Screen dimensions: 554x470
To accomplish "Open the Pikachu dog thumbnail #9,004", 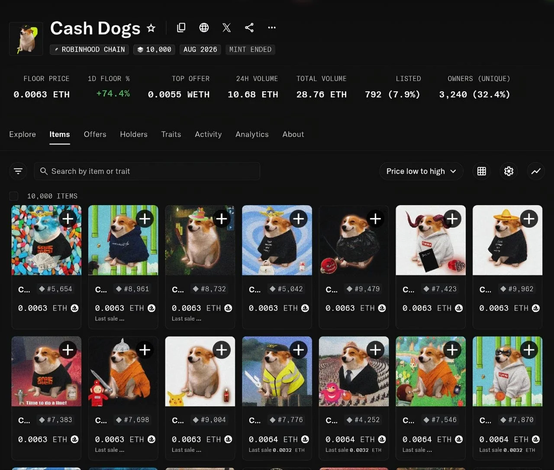I will pyautogui.click(x=200, y=371).
